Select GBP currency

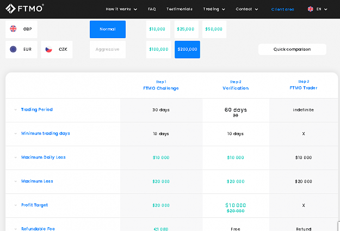point(21,29)
